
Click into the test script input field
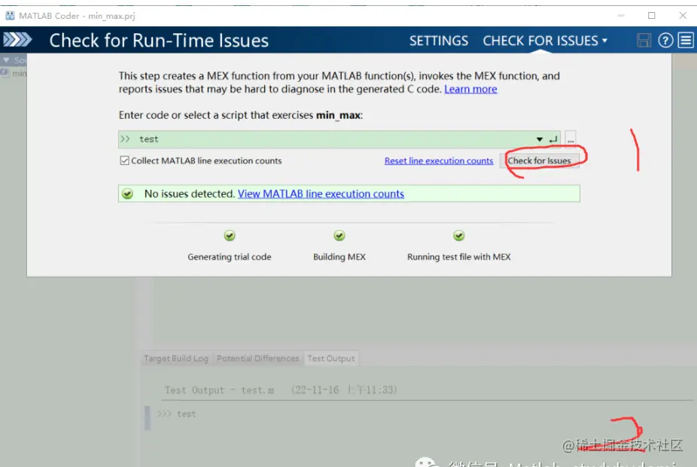click(339, 139)
